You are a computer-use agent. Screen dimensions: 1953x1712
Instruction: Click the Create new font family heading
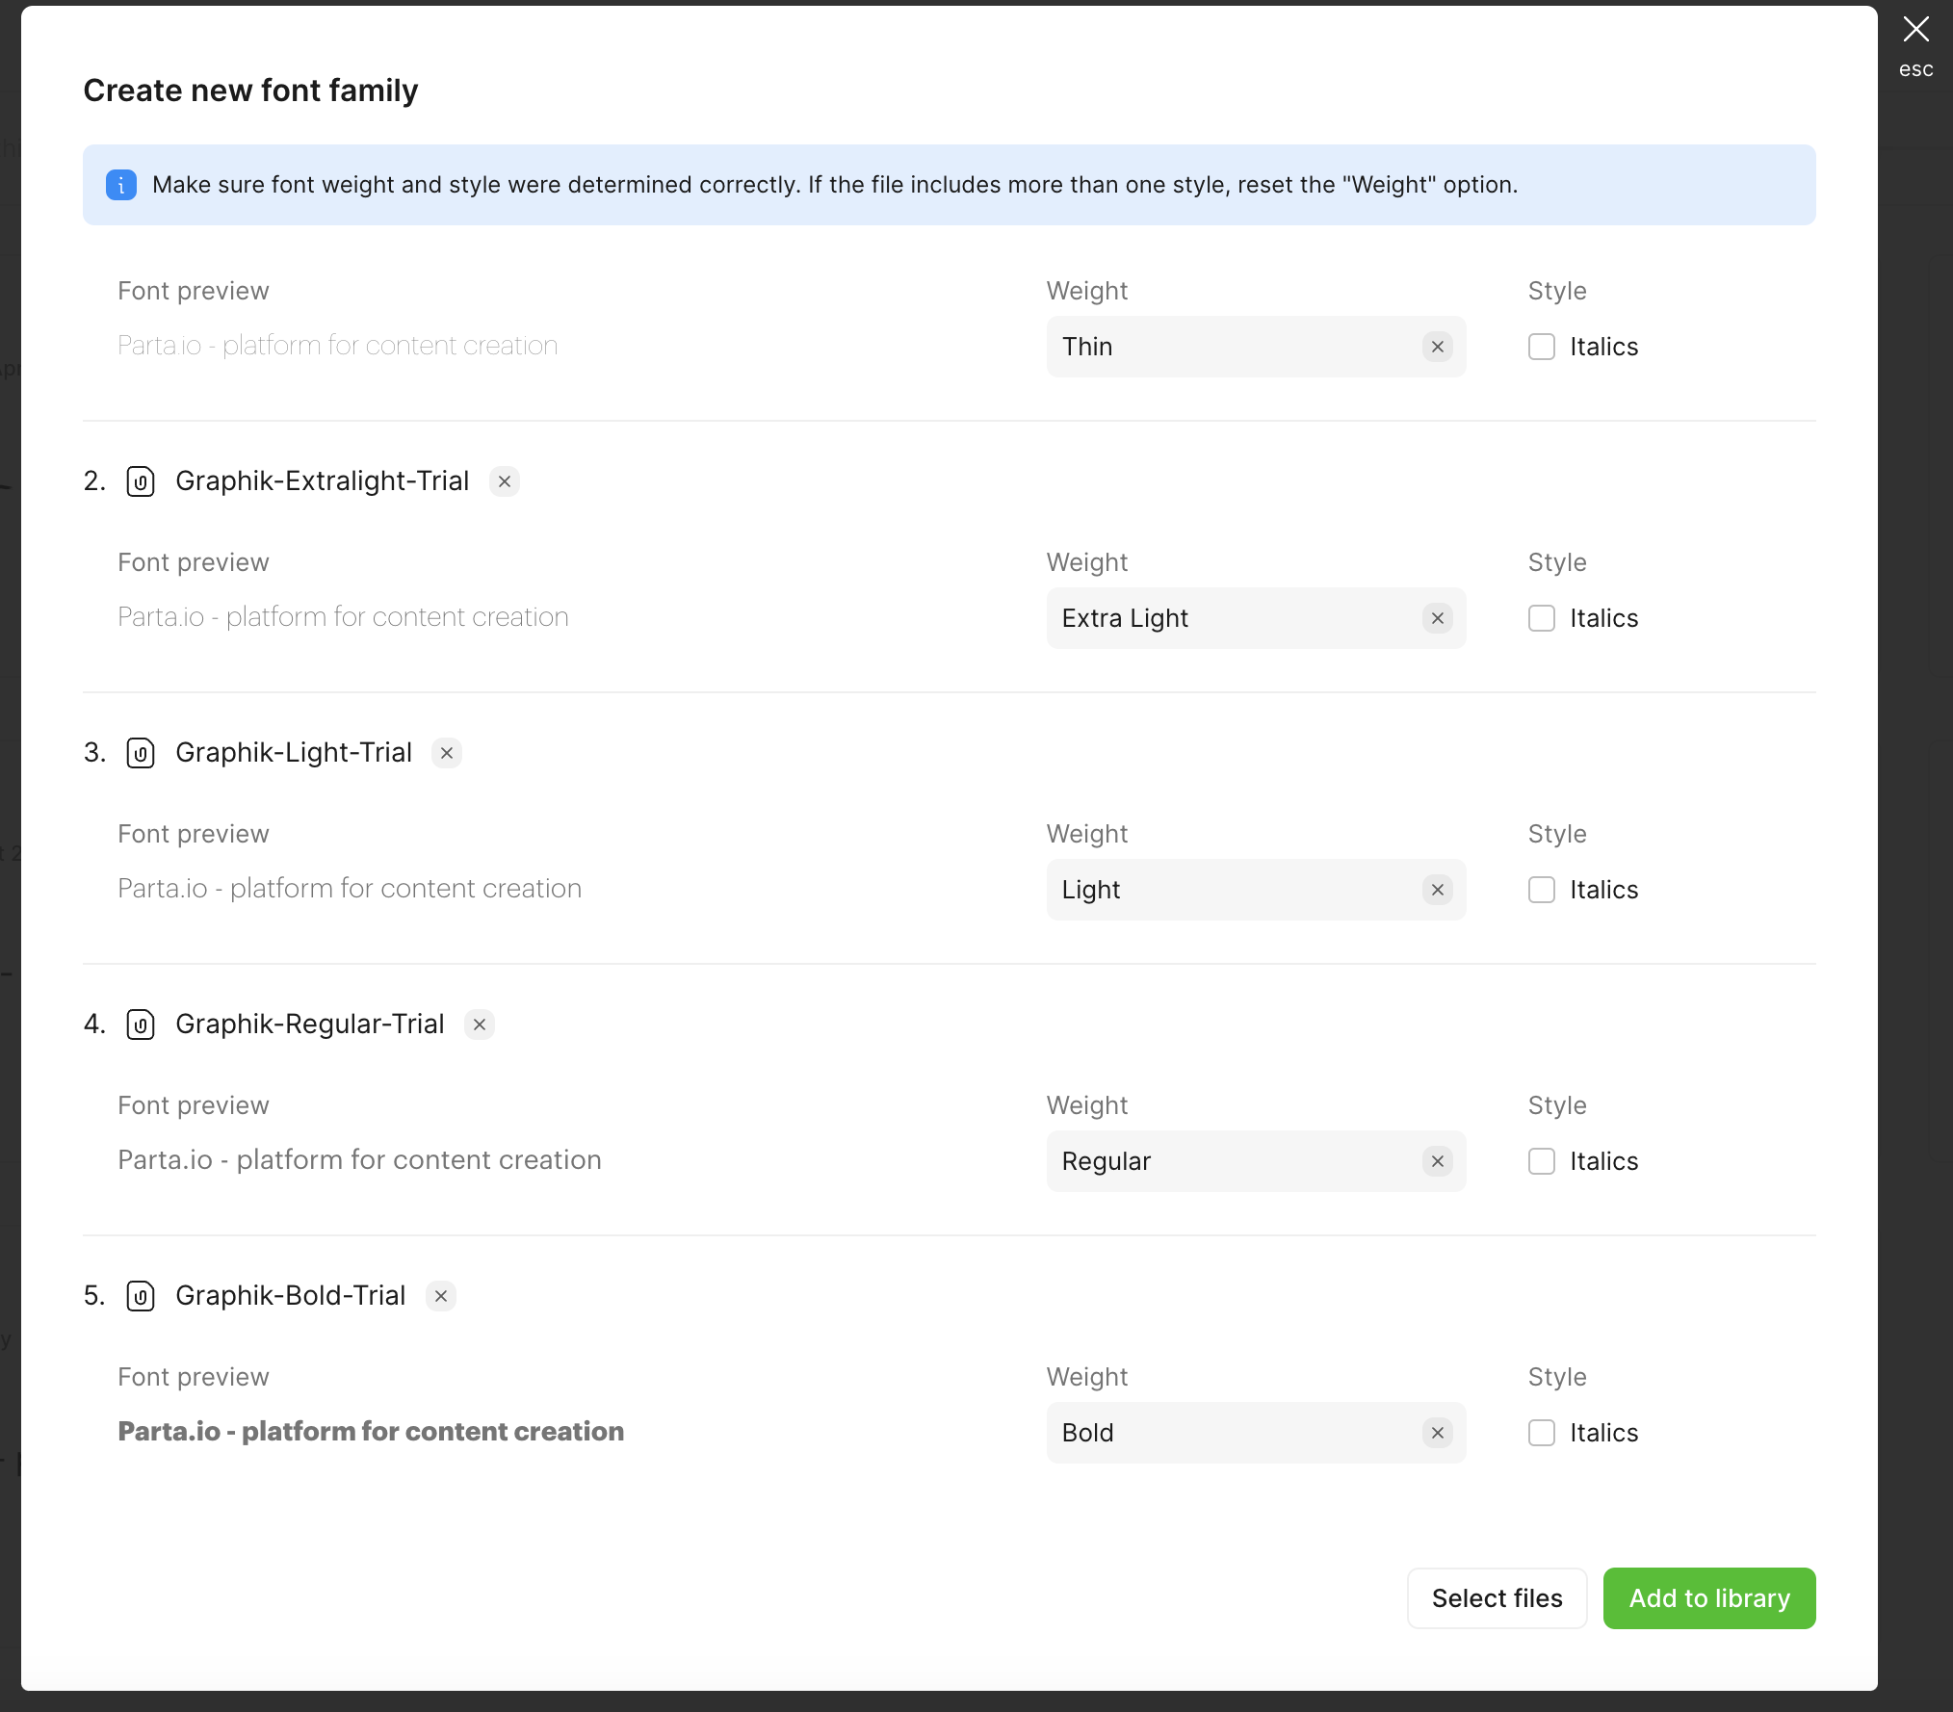(250, 91)
